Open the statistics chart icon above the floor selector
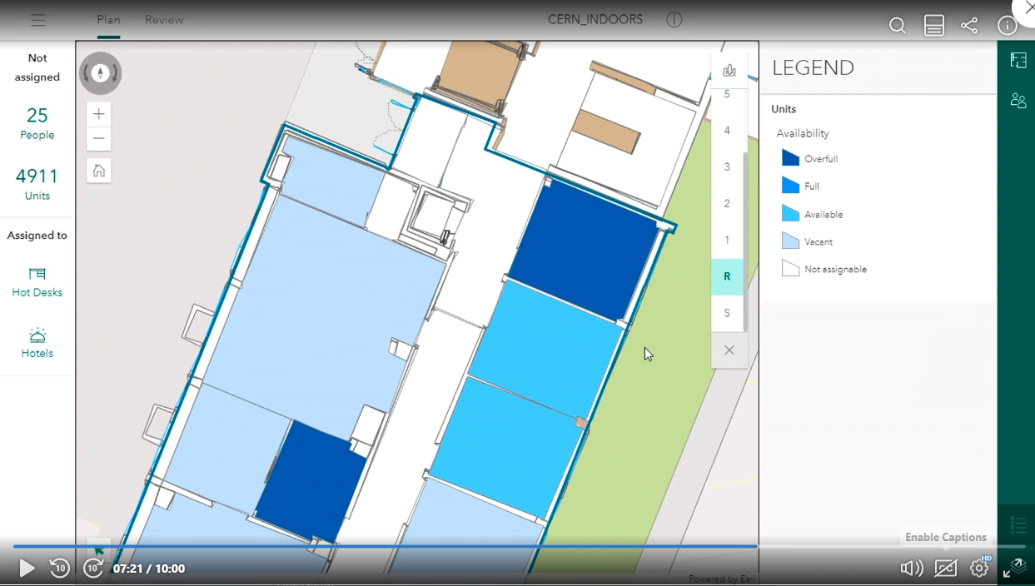The width and height of the screenshot is (1035, 586). (729, 70)
